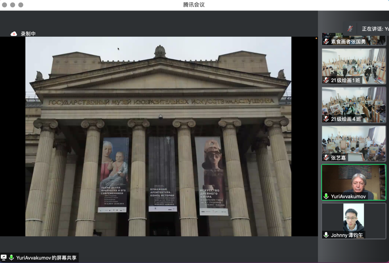Click the green mic icon in the screen share label
The height and width of the screenshot is (263, 389).
pos(12,257)
